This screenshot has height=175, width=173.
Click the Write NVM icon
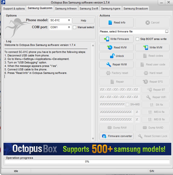coord(146,47)
